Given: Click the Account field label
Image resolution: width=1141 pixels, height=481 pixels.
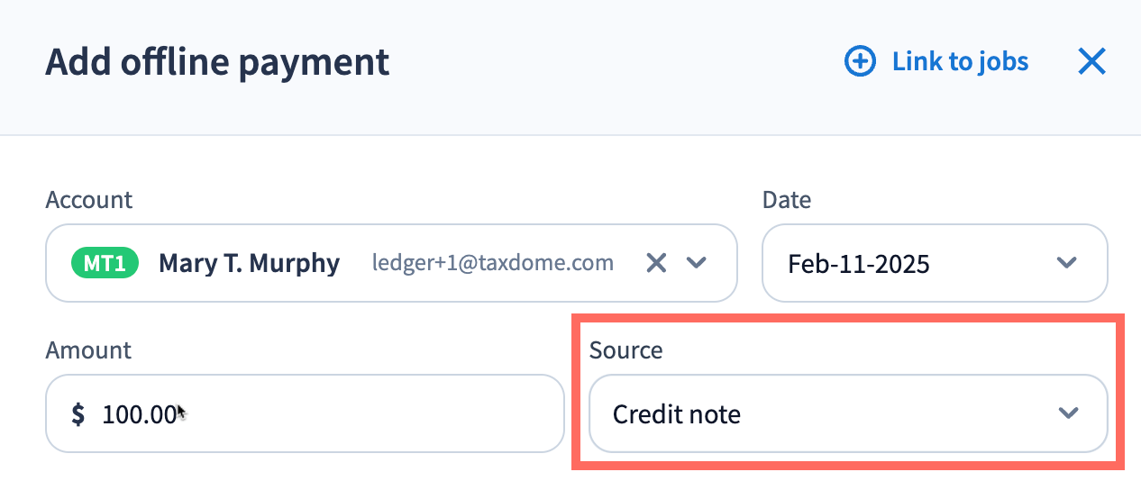Looking at the screenshot, I should point(88,199).
